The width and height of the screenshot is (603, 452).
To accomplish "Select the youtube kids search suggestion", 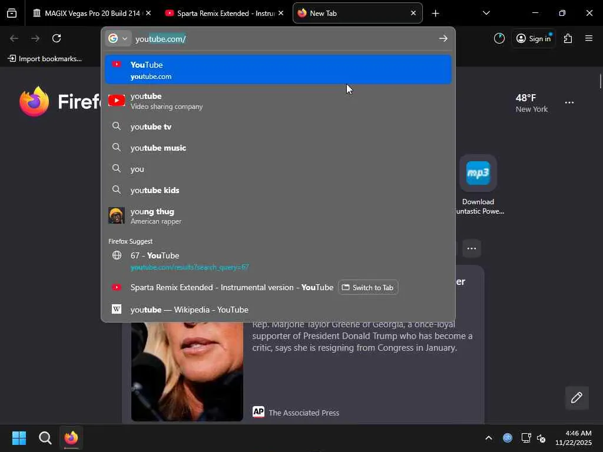I will click(x=278, y=190).
